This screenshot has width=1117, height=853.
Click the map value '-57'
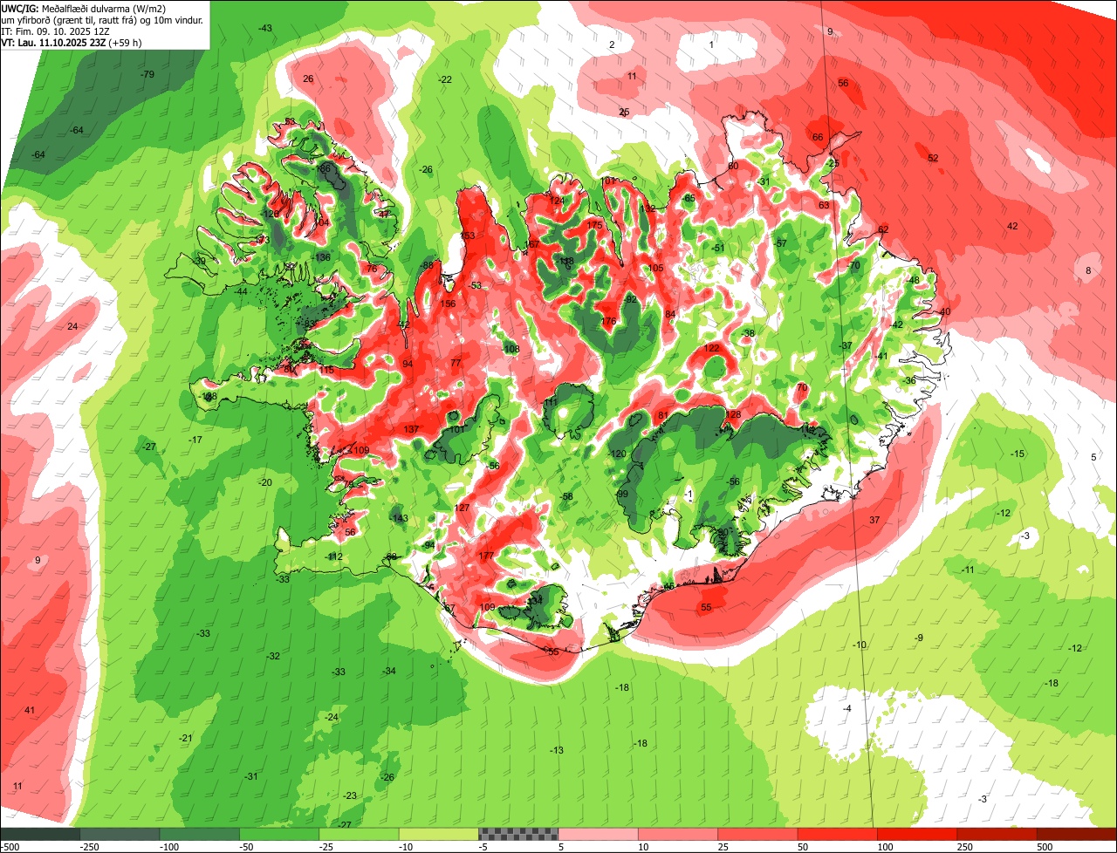(x=780, y=243)
